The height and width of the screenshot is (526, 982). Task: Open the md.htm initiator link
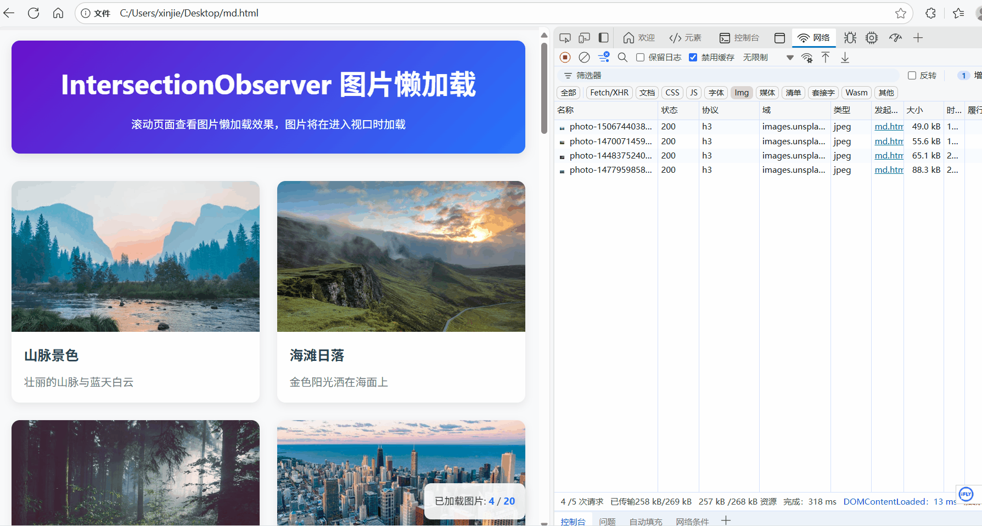(888, 126)
